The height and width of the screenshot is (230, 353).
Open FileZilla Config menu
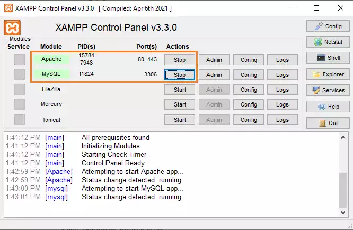point(249,90)
